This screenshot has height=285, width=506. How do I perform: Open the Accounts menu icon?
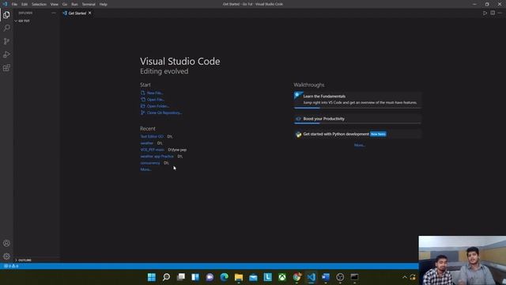tap(6, 243)
